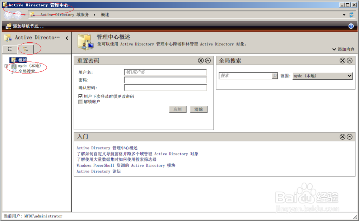This screenshot has width=359, height=221.
Task: Maximize the Active Directory 管理中心 window
Action: [348, 5]
